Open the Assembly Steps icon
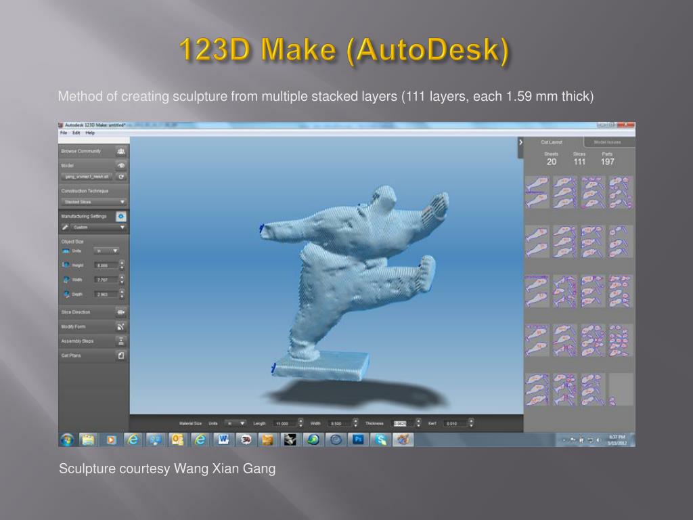The image size is (693, 520). pos(121,341)
